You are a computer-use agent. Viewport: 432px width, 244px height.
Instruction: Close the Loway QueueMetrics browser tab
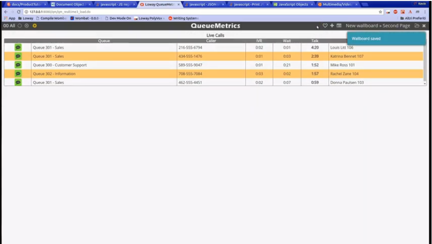click(178, 4)
